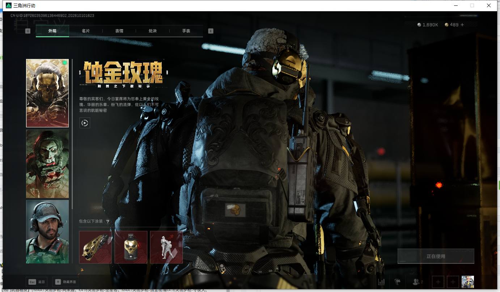Select the green jester mask skin thumbnail
The image size is (500, 292).
(47, 164)
